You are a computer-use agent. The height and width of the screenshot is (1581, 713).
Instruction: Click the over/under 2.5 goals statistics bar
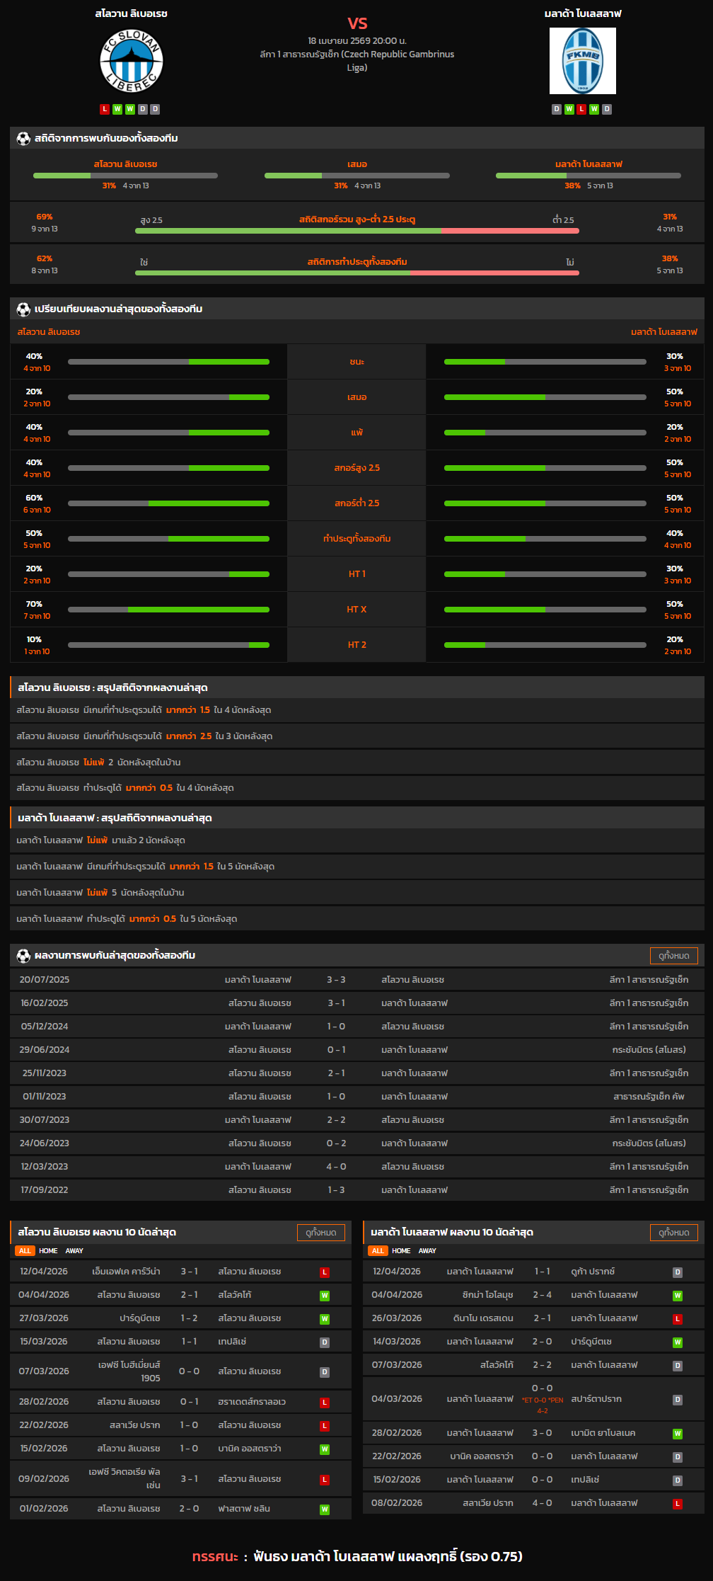357,231
